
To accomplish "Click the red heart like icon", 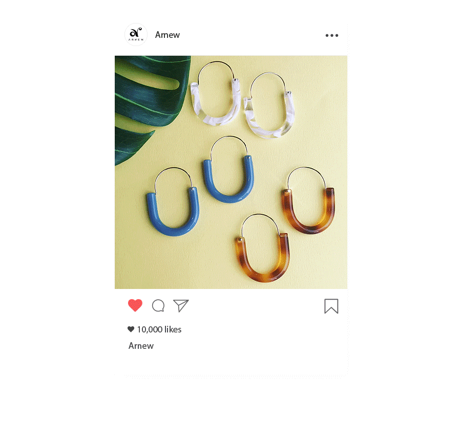I will coord(135,305).
